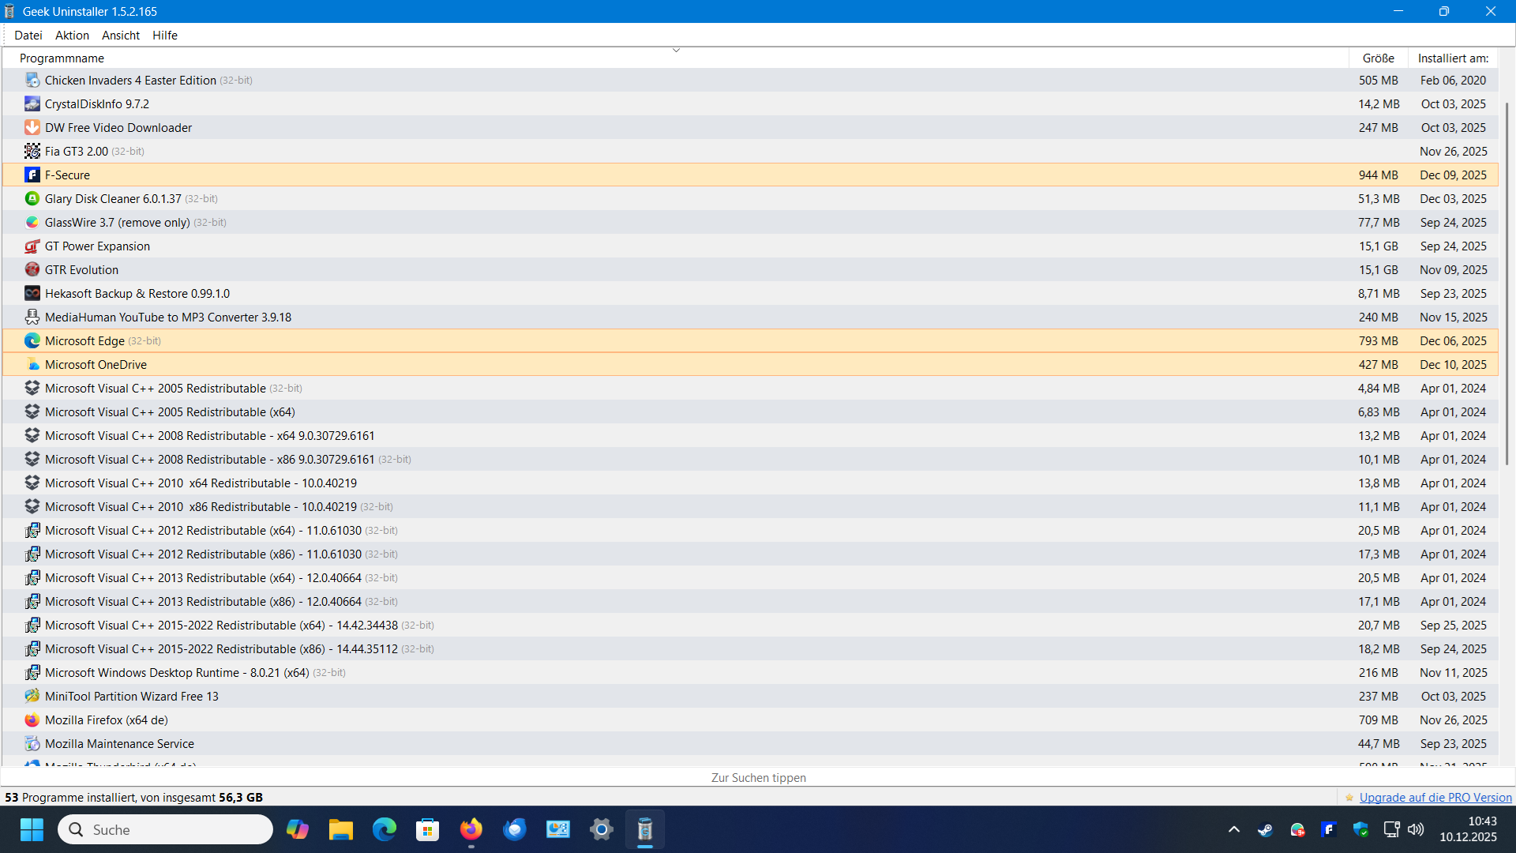Click the DW Free Video Downloader icon
The width and height of the screenshot is (1516, 853).
(32, 128)
